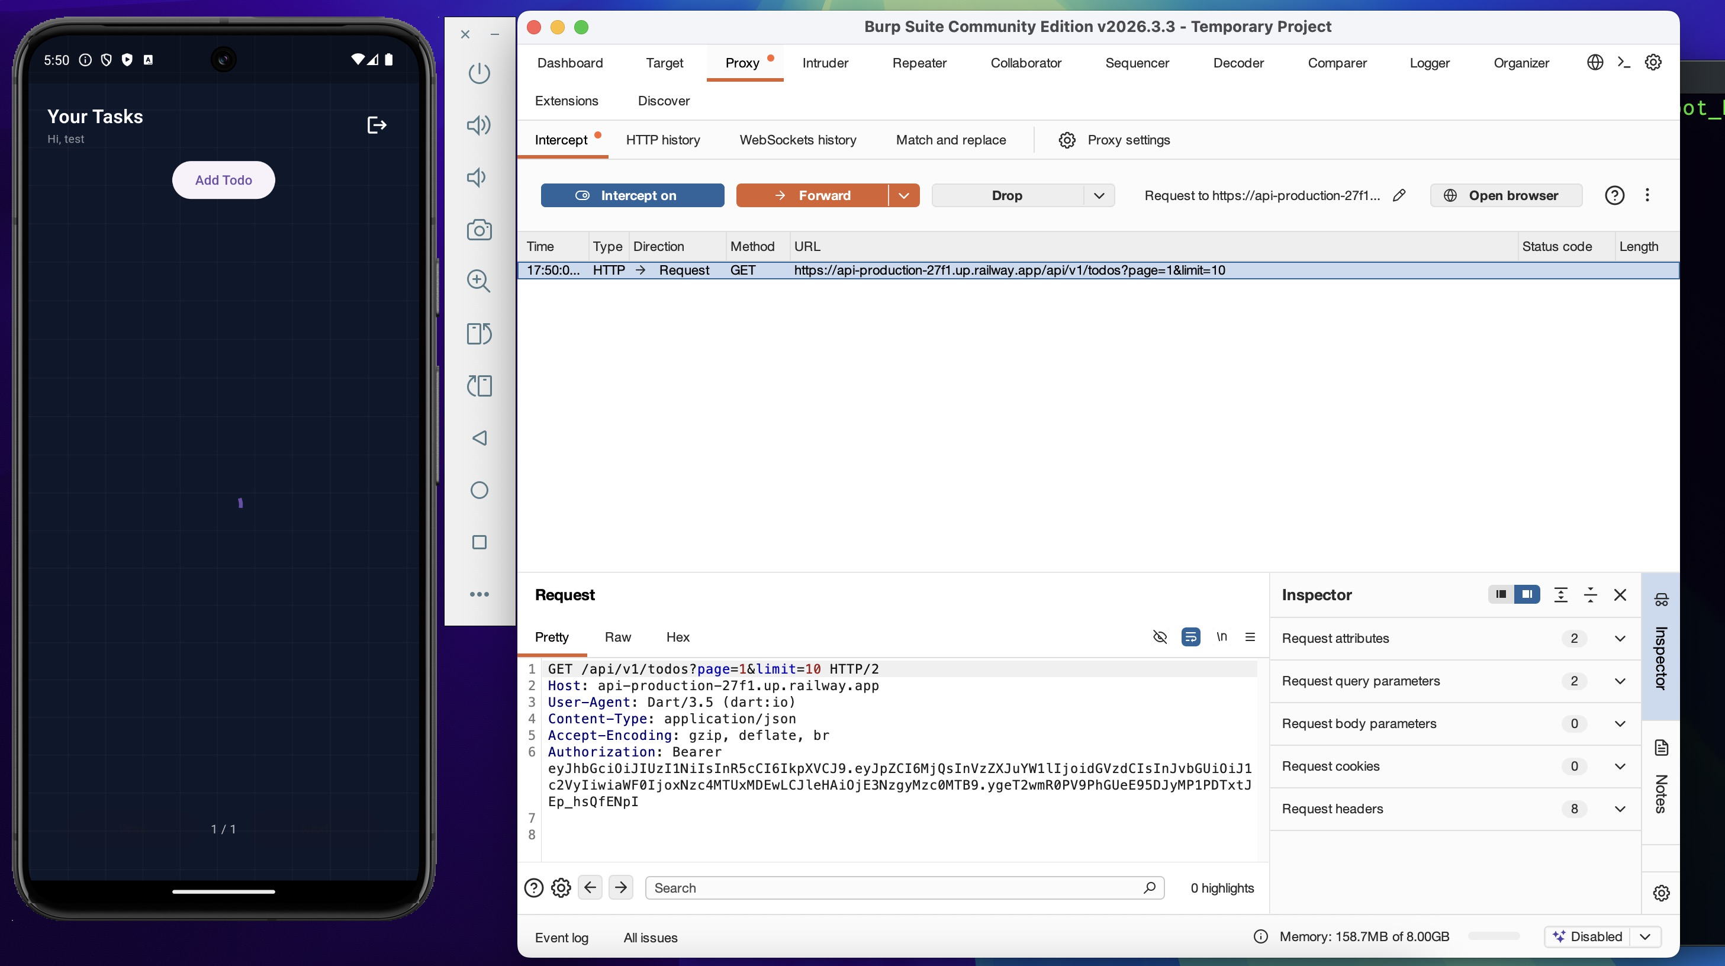Open the Forward button dropdown arrow
Screen dimensions: 1725x966
pyautogui.click(x=903, y=195)
